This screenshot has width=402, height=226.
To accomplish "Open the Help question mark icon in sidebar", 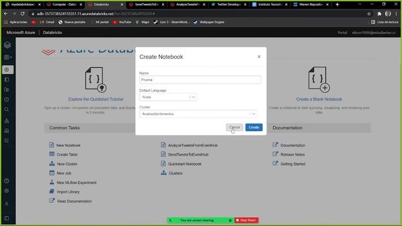I will (7, 181).
